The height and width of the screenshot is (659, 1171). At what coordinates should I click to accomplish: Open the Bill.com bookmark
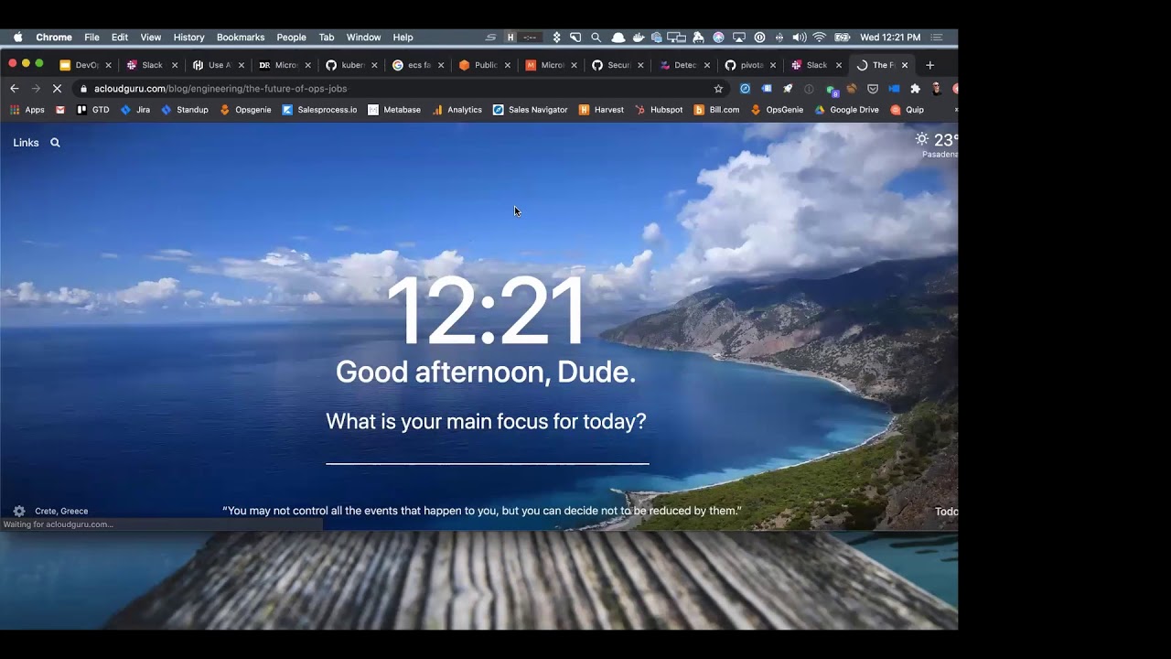click(x=716, y=110)
